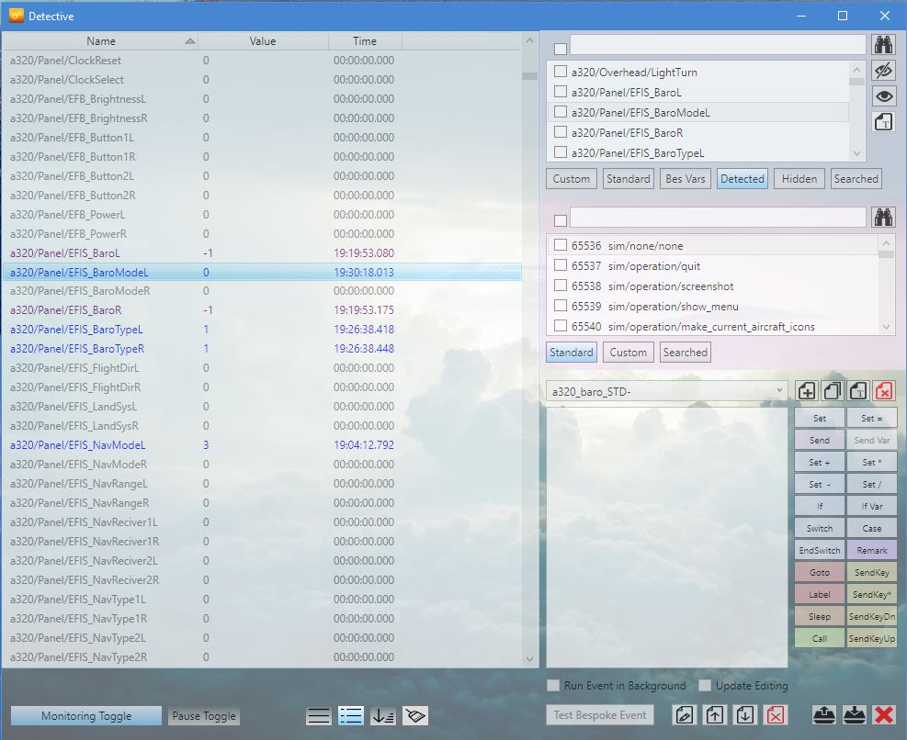Click the open eye show icon

[x=883, y=96]
